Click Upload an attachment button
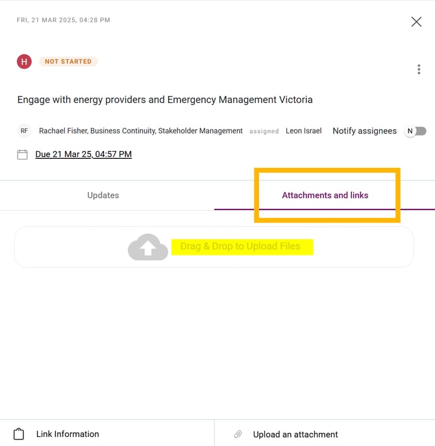Image resolution: width=435 pixels, height=446 pixels. [x=295, y=434]
